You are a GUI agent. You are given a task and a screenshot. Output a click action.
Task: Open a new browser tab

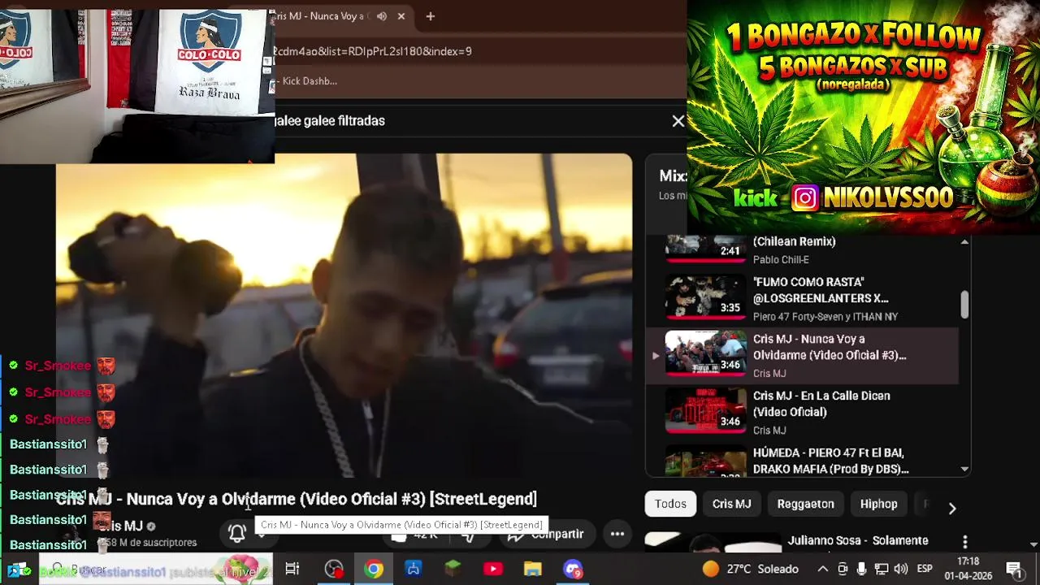tap(430, 16)
